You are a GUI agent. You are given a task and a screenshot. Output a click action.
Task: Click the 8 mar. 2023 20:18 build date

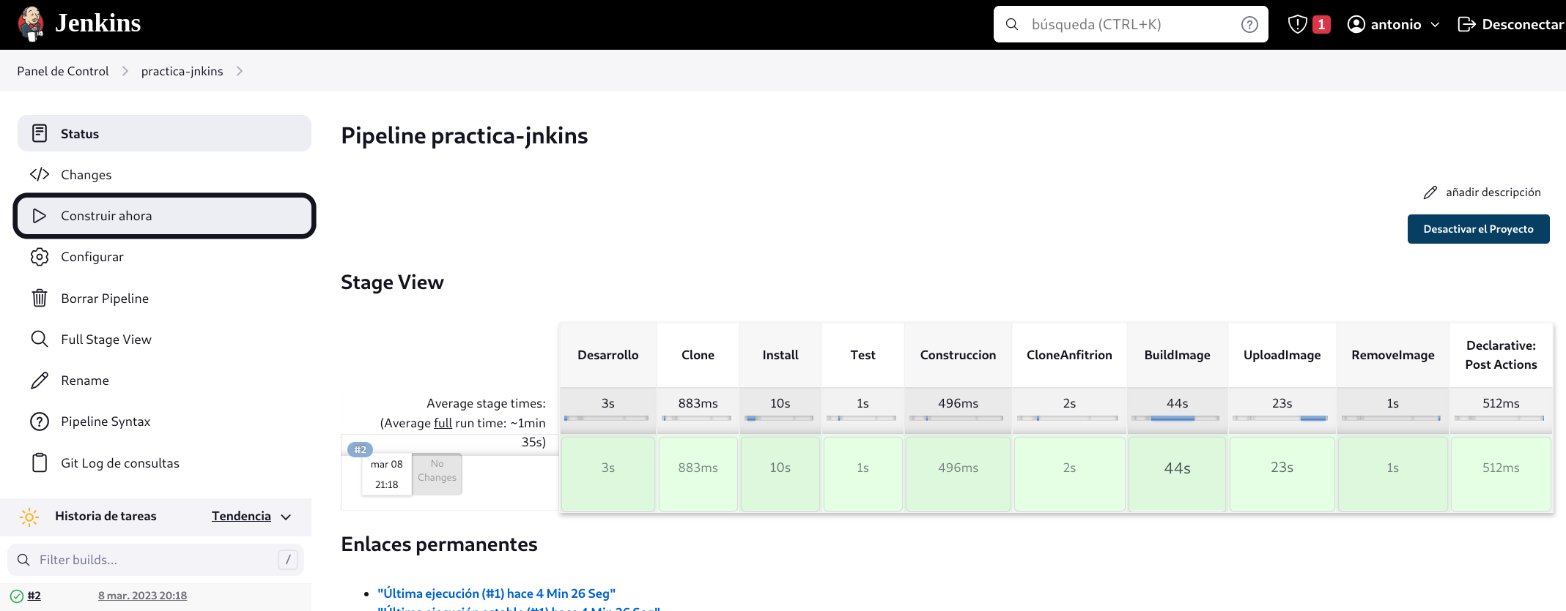(142, 596)
